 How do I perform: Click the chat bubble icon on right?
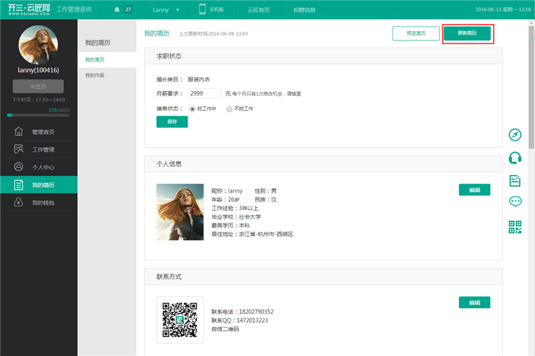pos(515,201)
